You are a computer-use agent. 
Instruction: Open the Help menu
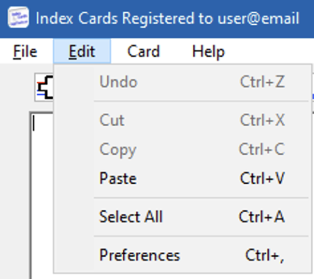[x=208, y=51]
